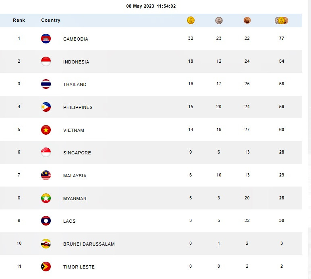The width and height of the screenshot is (311, 279).
Task: Click the Thailand flag icon
Action: coord(46,84)
